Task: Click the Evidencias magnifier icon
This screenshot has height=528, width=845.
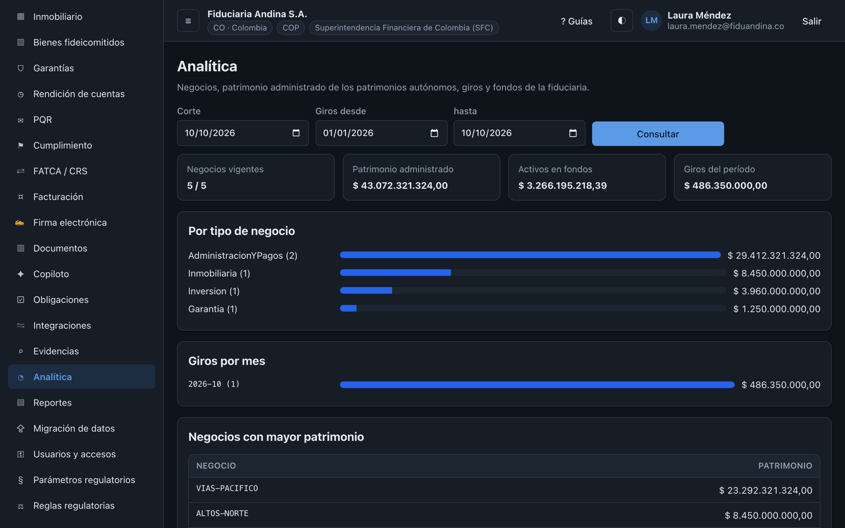Action: coord(21,351)
